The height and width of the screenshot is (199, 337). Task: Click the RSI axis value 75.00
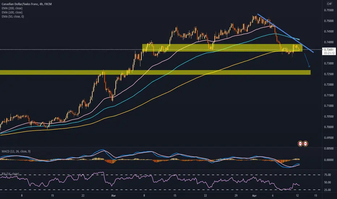[x=328, y=175]
